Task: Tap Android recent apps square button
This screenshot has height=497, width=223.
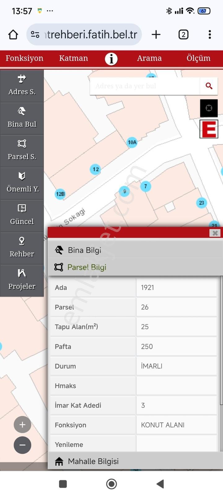Action: coord(63,484)
